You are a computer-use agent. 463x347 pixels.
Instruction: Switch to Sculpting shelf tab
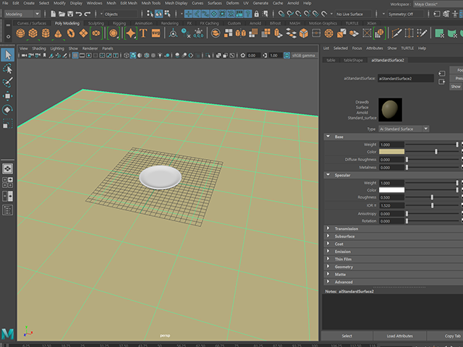click(96, 23)
